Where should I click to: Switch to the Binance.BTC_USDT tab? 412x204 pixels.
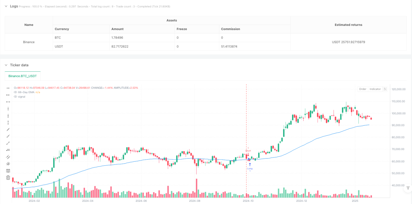coord(23,76)
